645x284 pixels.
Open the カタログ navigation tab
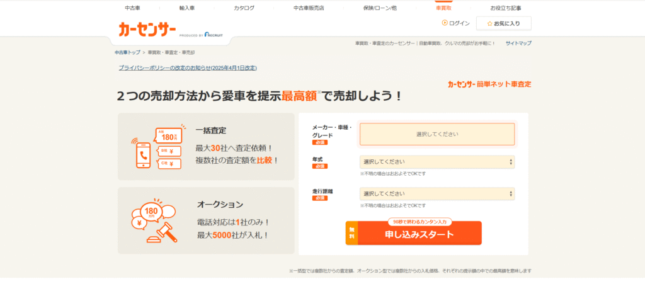pyautogui.click(x=244, y=8)
